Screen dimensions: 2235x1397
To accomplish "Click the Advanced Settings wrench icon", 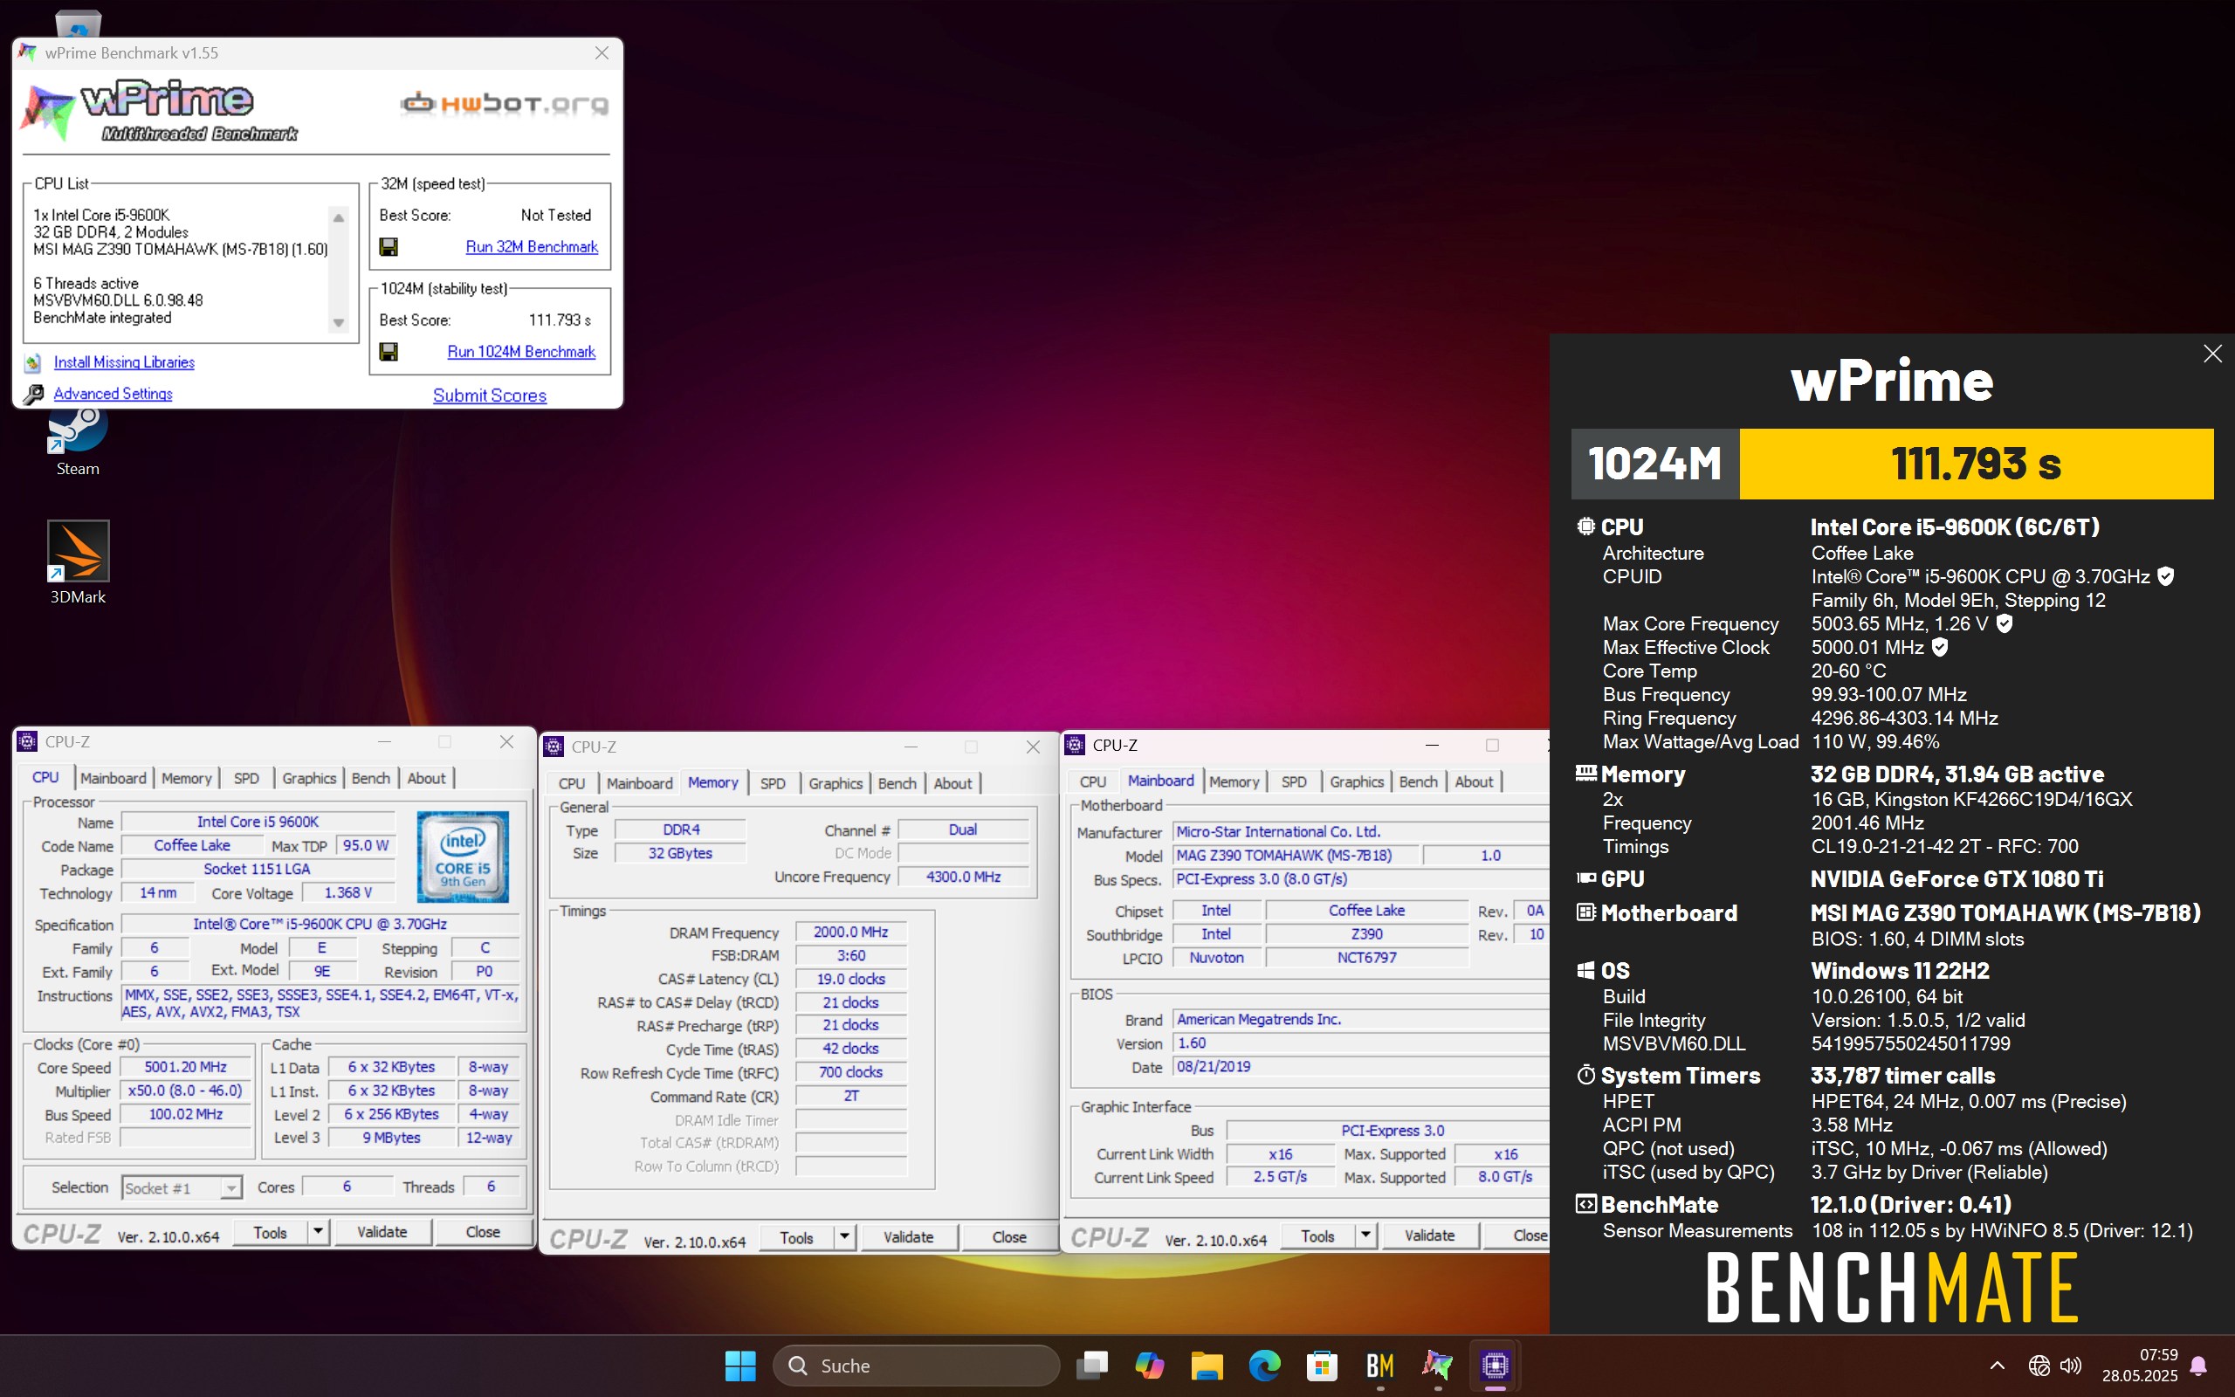I will 33,395.
